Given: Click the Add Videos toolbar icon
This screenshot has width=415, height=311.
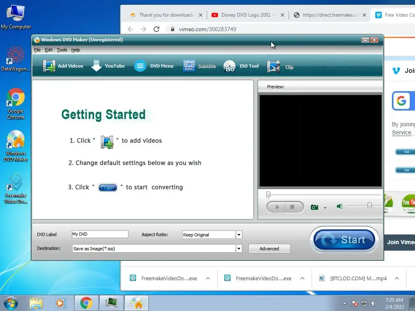Looking at the screenshot, I should point(49,66).
